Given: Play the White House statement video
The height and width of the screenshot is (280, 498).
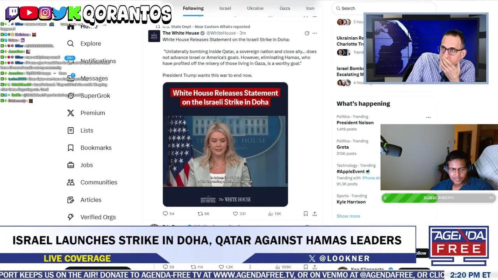Looking at the screenshot, I should coord(225,144).
